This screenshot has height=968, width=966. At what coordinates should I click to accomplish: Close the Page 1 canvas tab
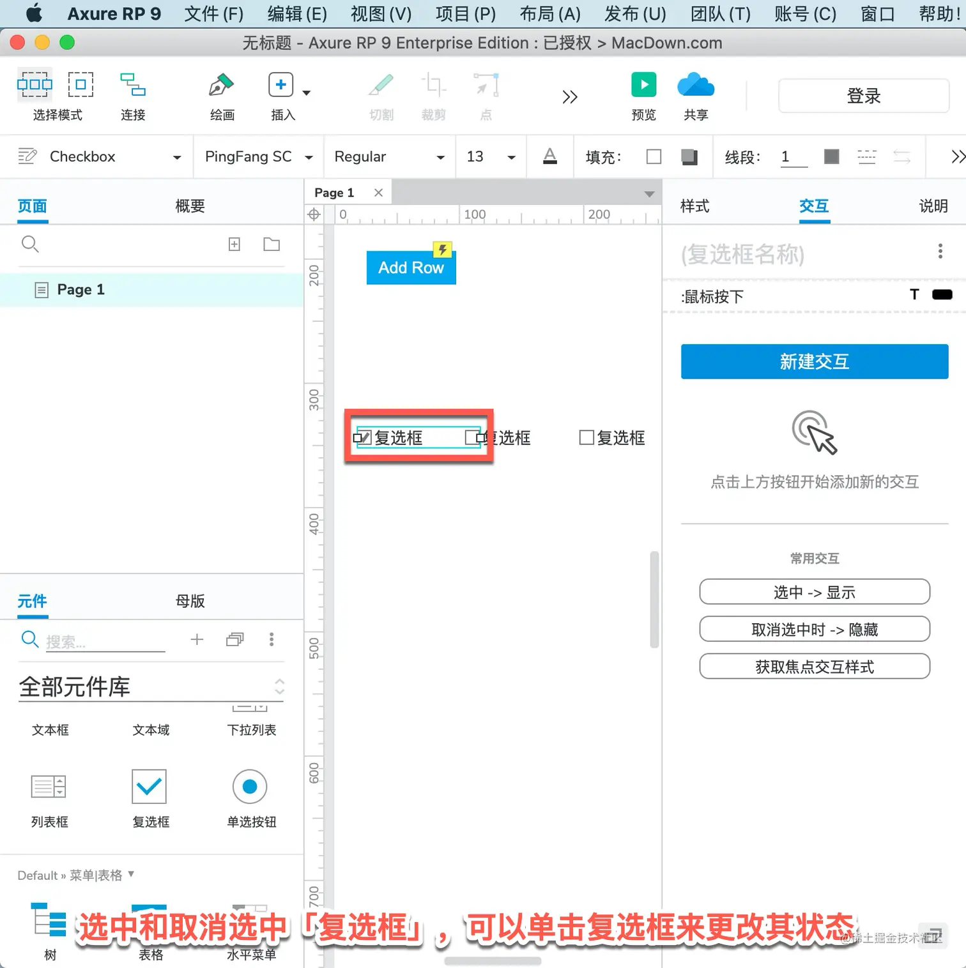[378, 193]
